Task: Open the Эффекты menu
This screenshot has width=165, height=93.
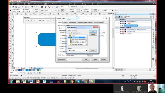Action: (x=47, y=4)
